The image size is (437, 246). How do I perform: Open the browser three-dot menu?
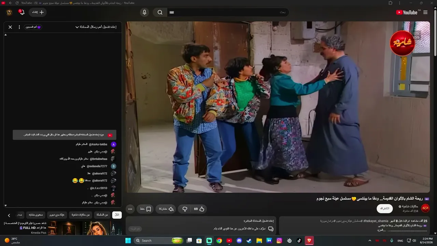click(399, 3)
